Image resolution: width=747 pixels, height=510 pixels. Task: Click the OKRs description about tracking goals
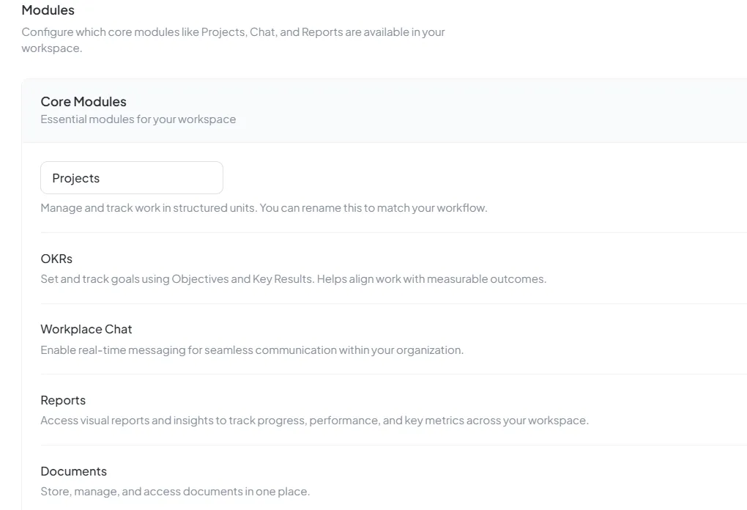click(x=293, y=278)
